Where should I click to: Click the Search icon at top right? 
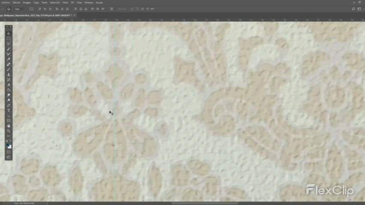click(353, 9)
